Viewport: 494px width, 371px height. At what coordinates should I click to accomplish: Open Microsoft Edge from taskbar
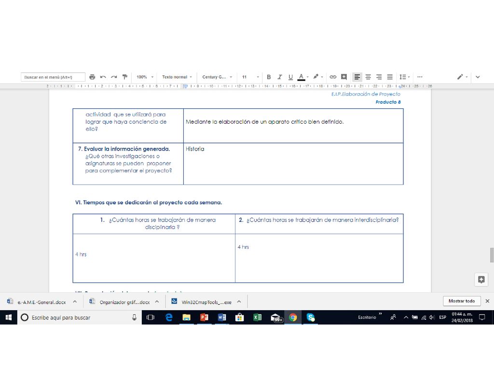pyautogui.click(x=169, y=317)
